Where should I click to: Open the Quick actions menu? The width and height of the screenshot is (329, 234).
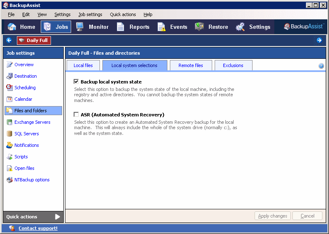pyautogui.click(x=123, y=14)
